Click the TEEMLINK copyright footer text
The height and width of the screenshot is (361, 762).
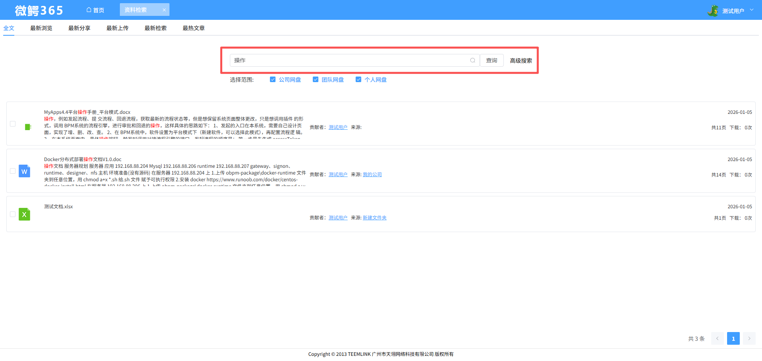coord(381,354)
